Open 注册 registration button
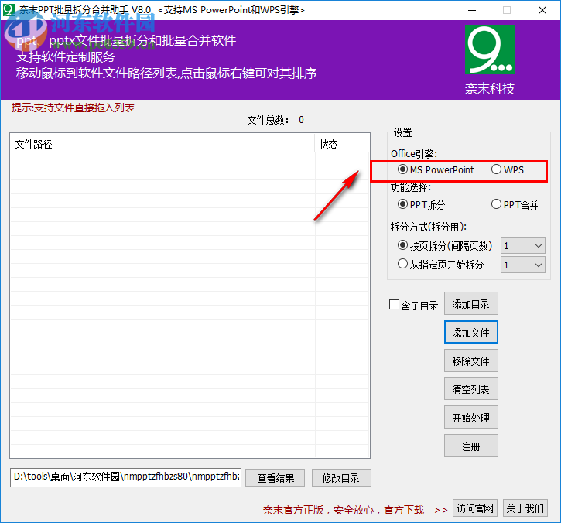 pyautogui.click(x=470, y=446)
